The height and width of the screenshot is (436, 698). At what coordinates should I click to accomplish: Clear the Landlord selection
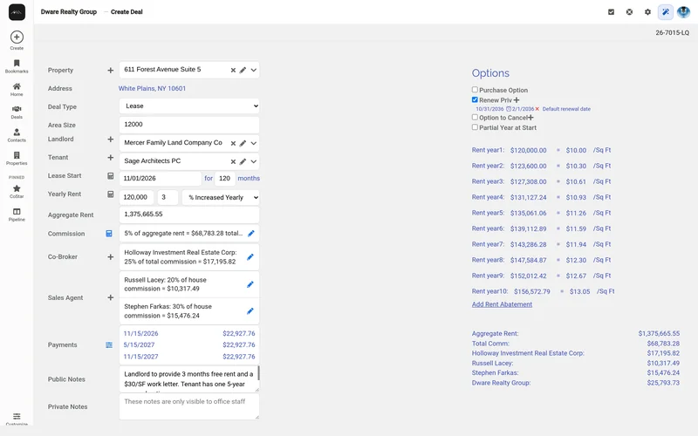coord(233,143)
